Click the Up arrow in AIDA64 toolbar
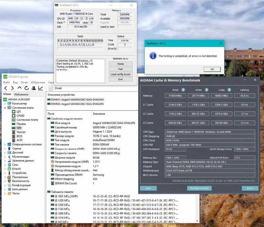The image size is (264, 227). (x=19, y=88)
